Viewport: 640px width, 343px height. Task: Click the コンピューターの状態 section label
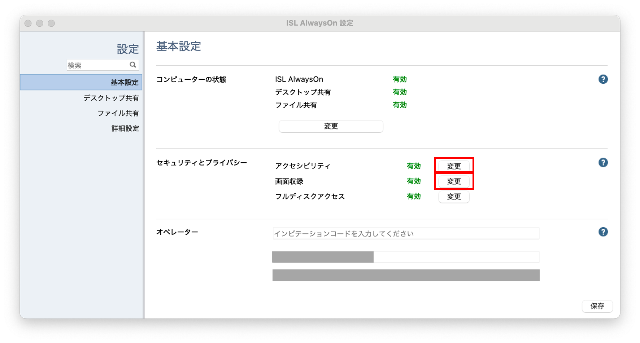(x=191, y=79)
